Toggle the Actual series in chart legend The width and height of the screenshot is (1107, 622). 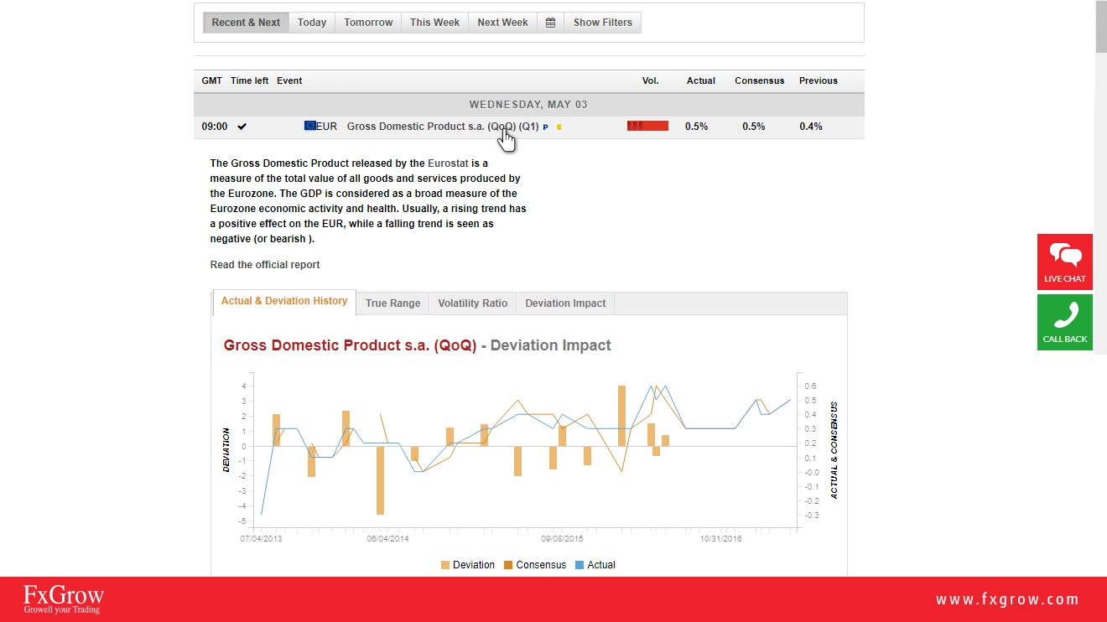tap(595, 565)
